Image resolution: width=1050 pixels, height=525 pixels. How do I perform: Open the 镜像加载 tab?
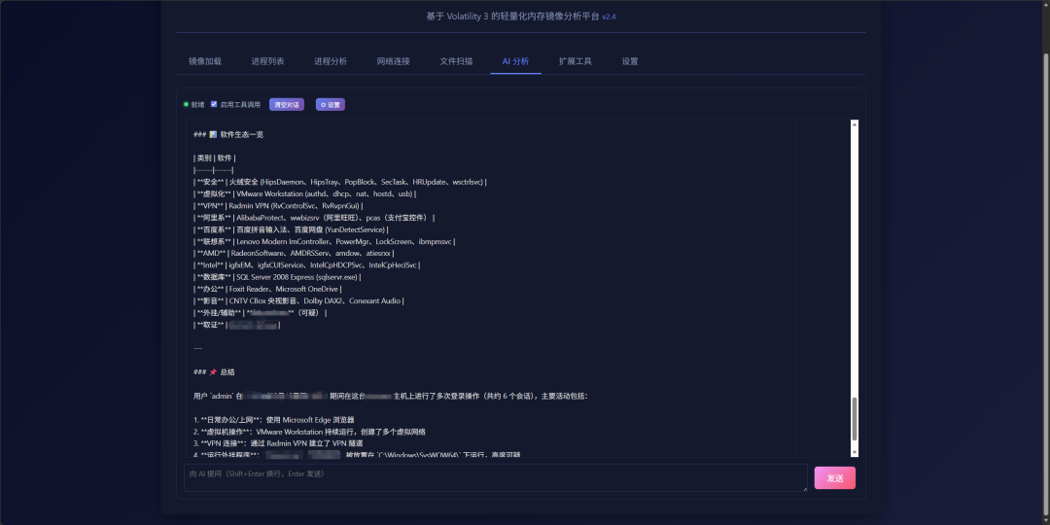pos(205,61)
